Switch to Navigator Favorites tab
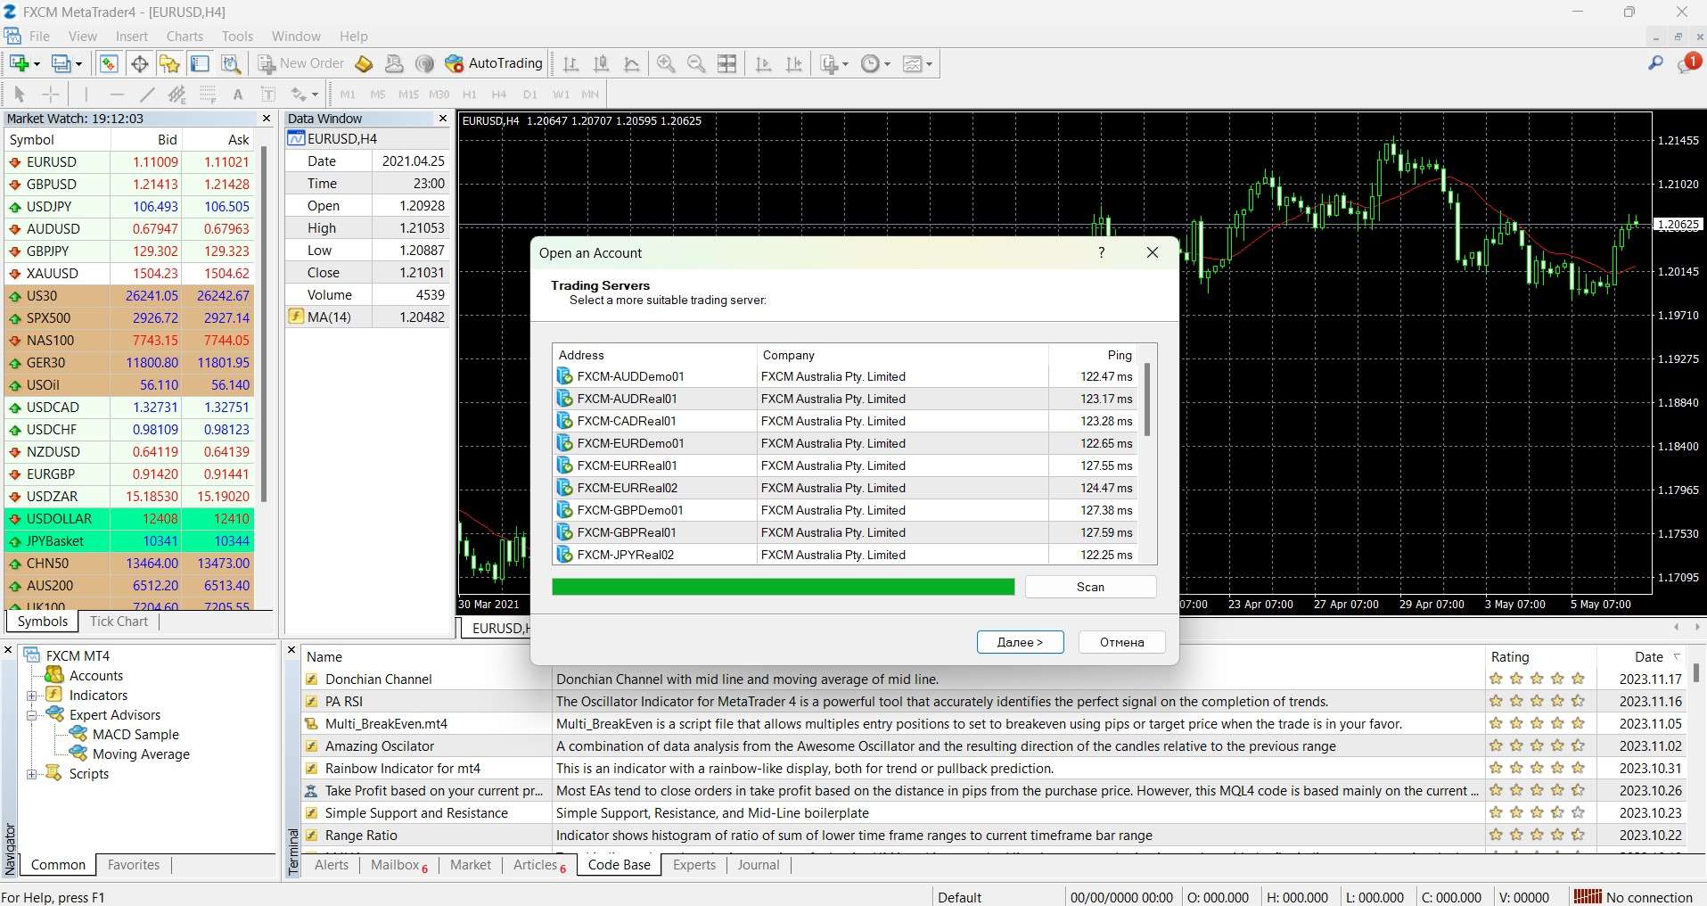 point(134,865)
